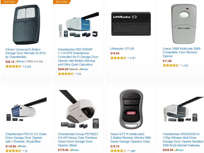Click the Linear Multicode visor remote image
Image resolution: width=204 pixels, height=153 pixels.
(x=184, y=24)
